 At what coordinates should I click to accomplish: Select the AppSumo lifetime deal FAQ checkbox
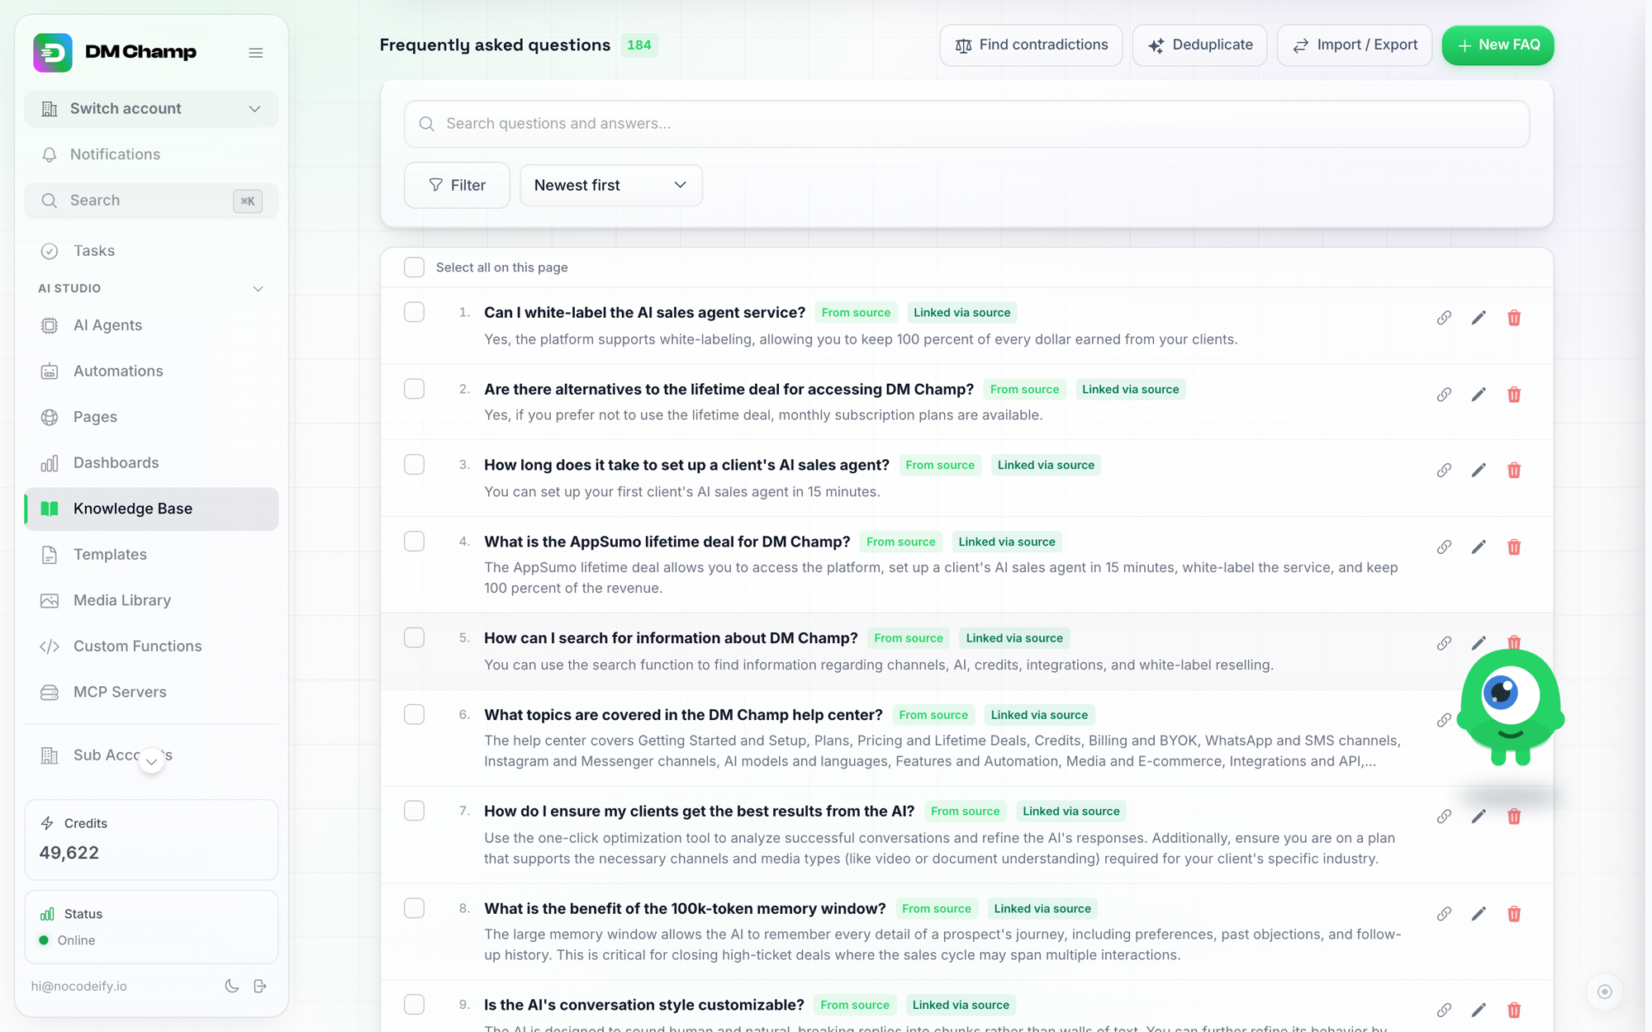click(x=414, y=542)
